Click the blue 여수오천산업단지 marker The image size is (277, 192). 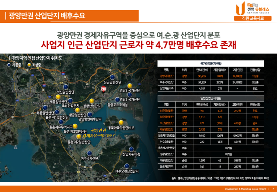click(127, 166)
